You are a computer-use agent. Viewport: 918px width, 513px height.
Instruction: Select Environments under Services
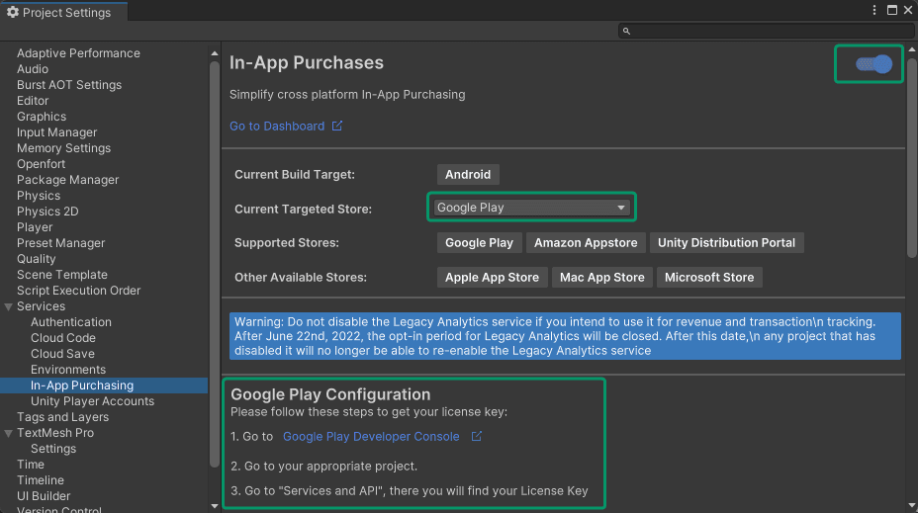click(x=68, y=369)
